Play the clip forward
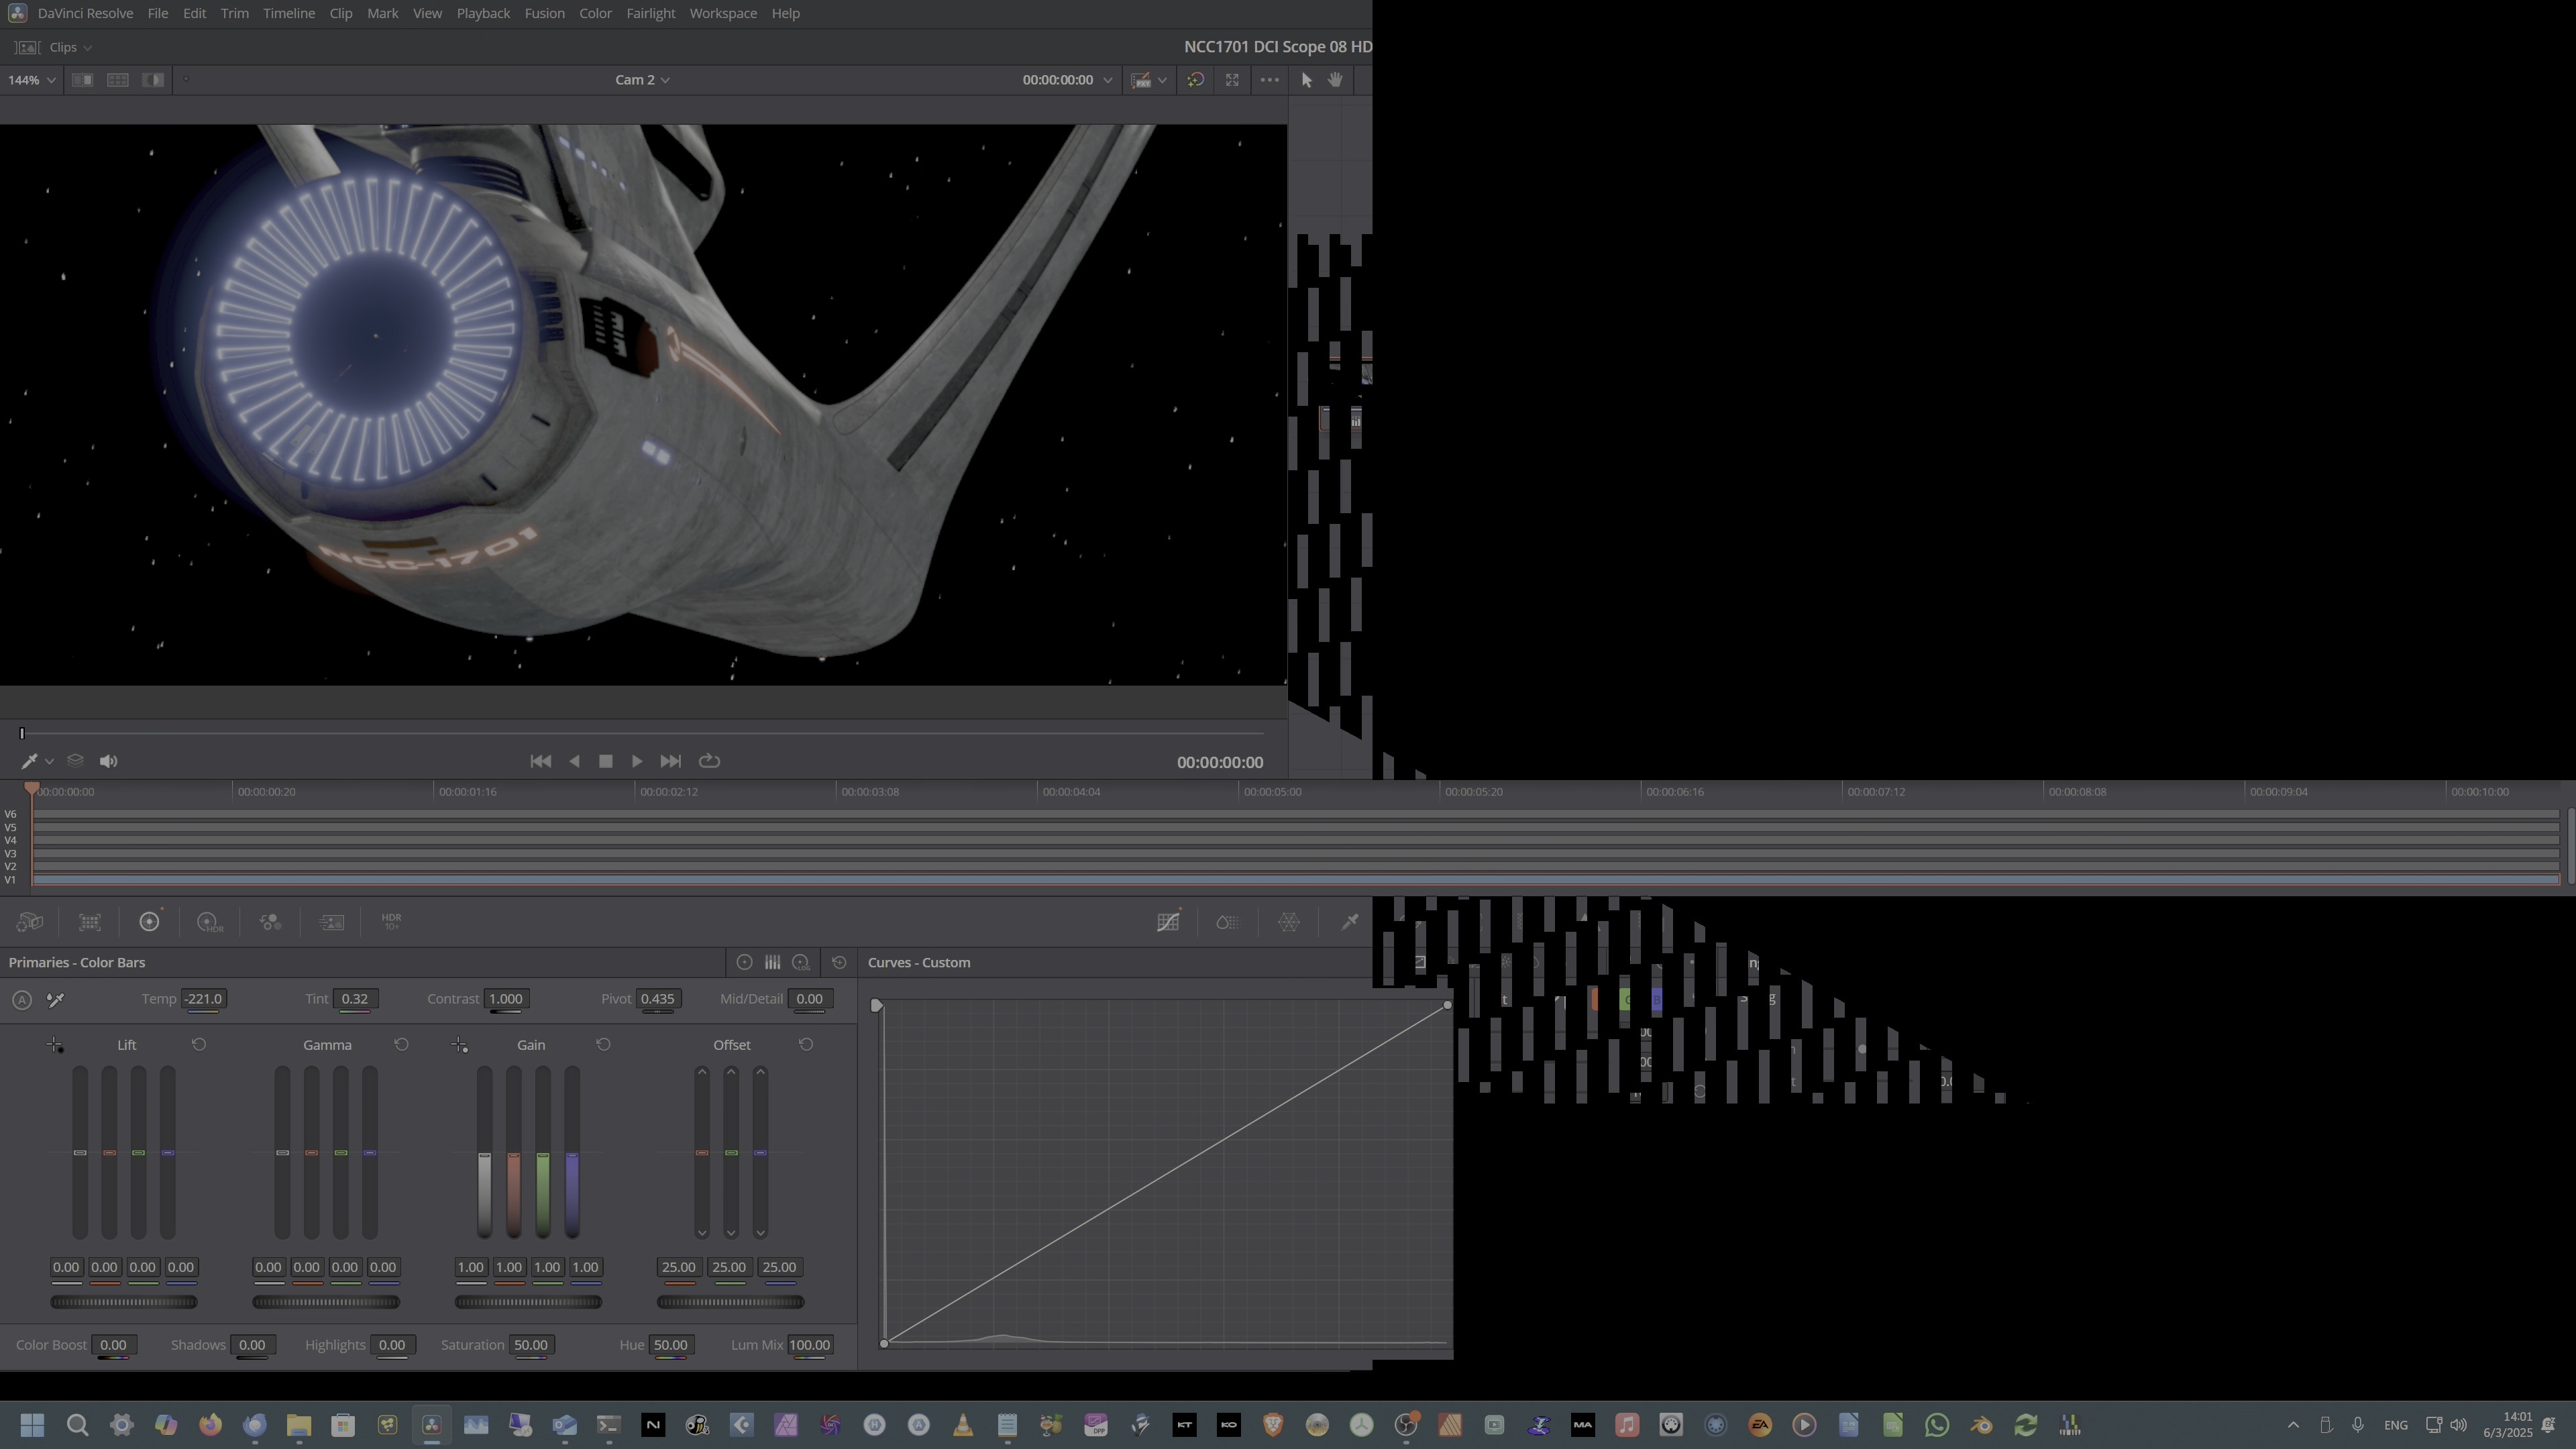This screenshot has width=2576, height=1449. click(637, 761)
